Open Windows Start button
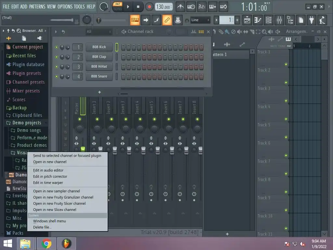The image size is (333, 250). (x=8, y=243)
